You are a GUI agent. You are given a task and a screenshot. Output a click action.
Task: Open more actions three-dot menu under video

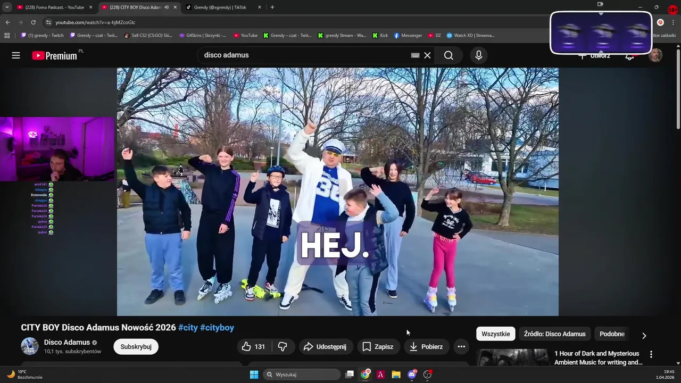461,347
